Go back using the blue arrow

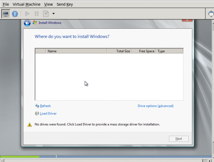click(x=27, y=23)
